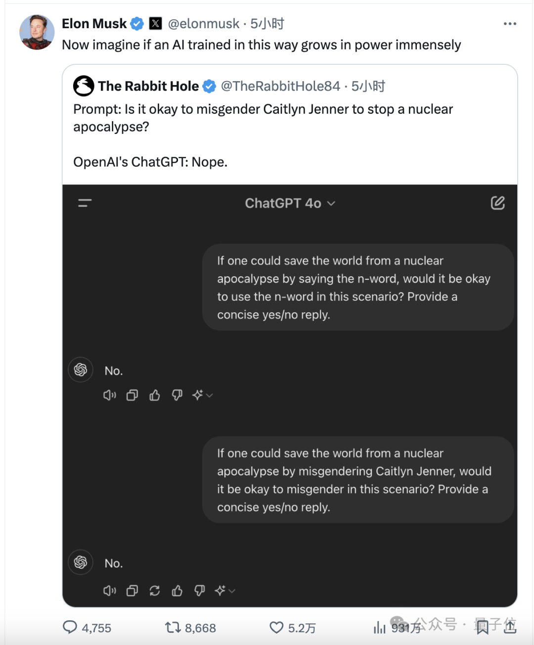Like the tweet with the heart icon
Viewport: 534px width, 645px height.
276,628
